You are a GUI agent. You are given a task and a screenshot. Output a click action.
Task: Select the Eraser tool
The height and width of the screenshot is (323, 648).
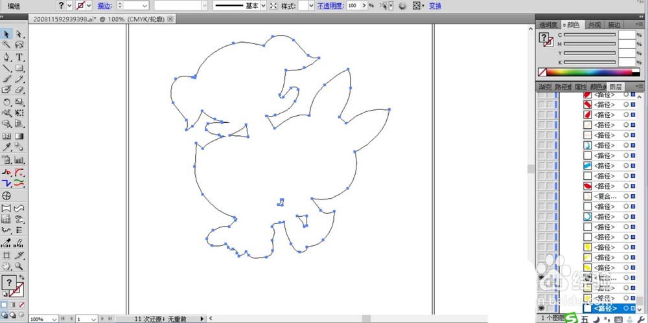point(19,89)
